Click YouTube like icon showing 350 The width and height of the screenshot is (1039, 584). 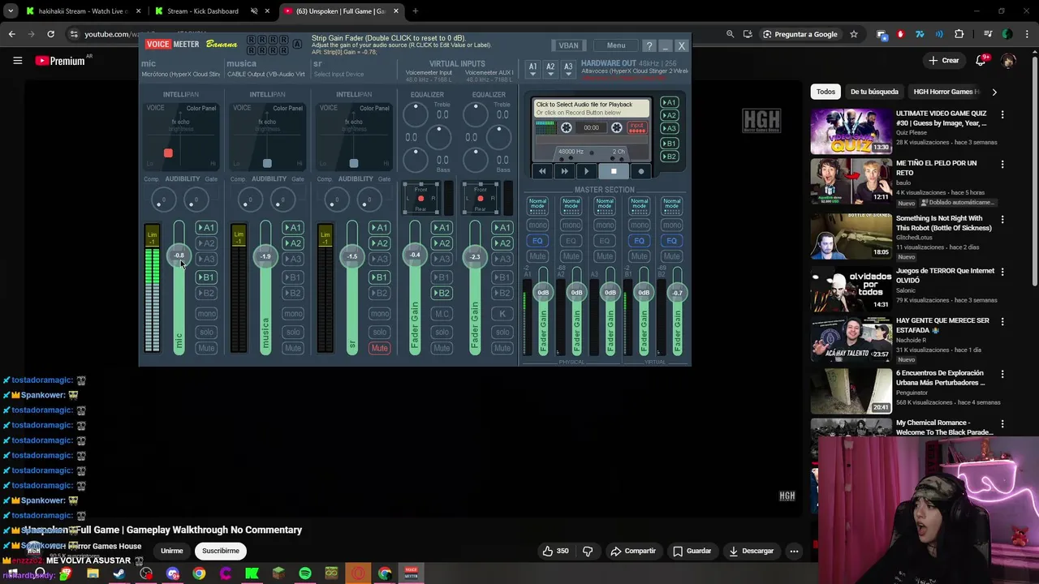click(556, 551)
